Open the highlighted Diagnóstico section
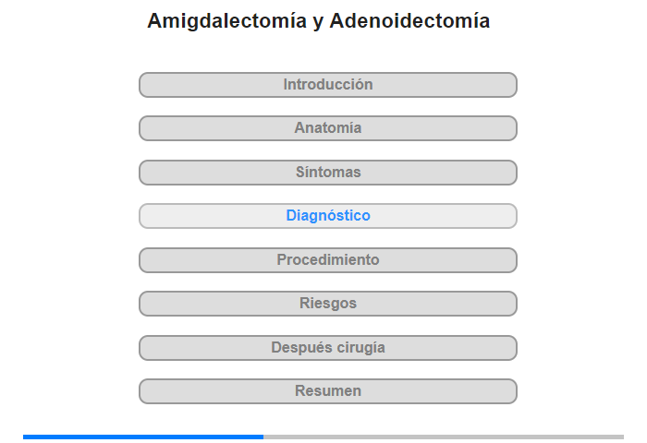The width and height of the screenshot is (647, 443). coord(327,216)
